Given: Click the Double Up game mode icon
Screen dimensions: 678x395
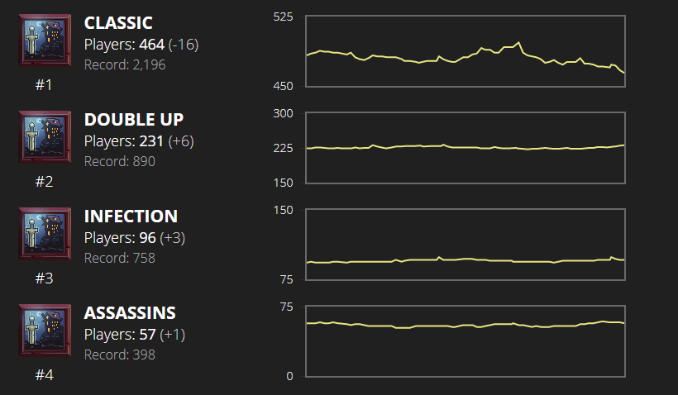Looking at the screenshot, I should tap(44, 138).
